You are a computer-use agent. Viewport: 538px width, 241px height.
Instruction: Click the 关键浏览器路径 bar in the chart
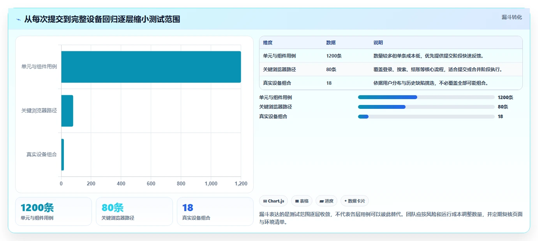[67, 111]
